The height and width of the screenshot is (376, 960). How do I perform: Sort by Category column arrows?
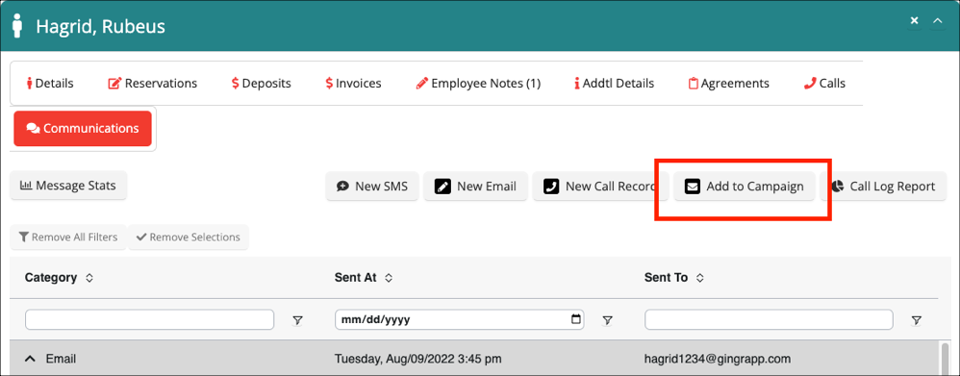point(89,278)
